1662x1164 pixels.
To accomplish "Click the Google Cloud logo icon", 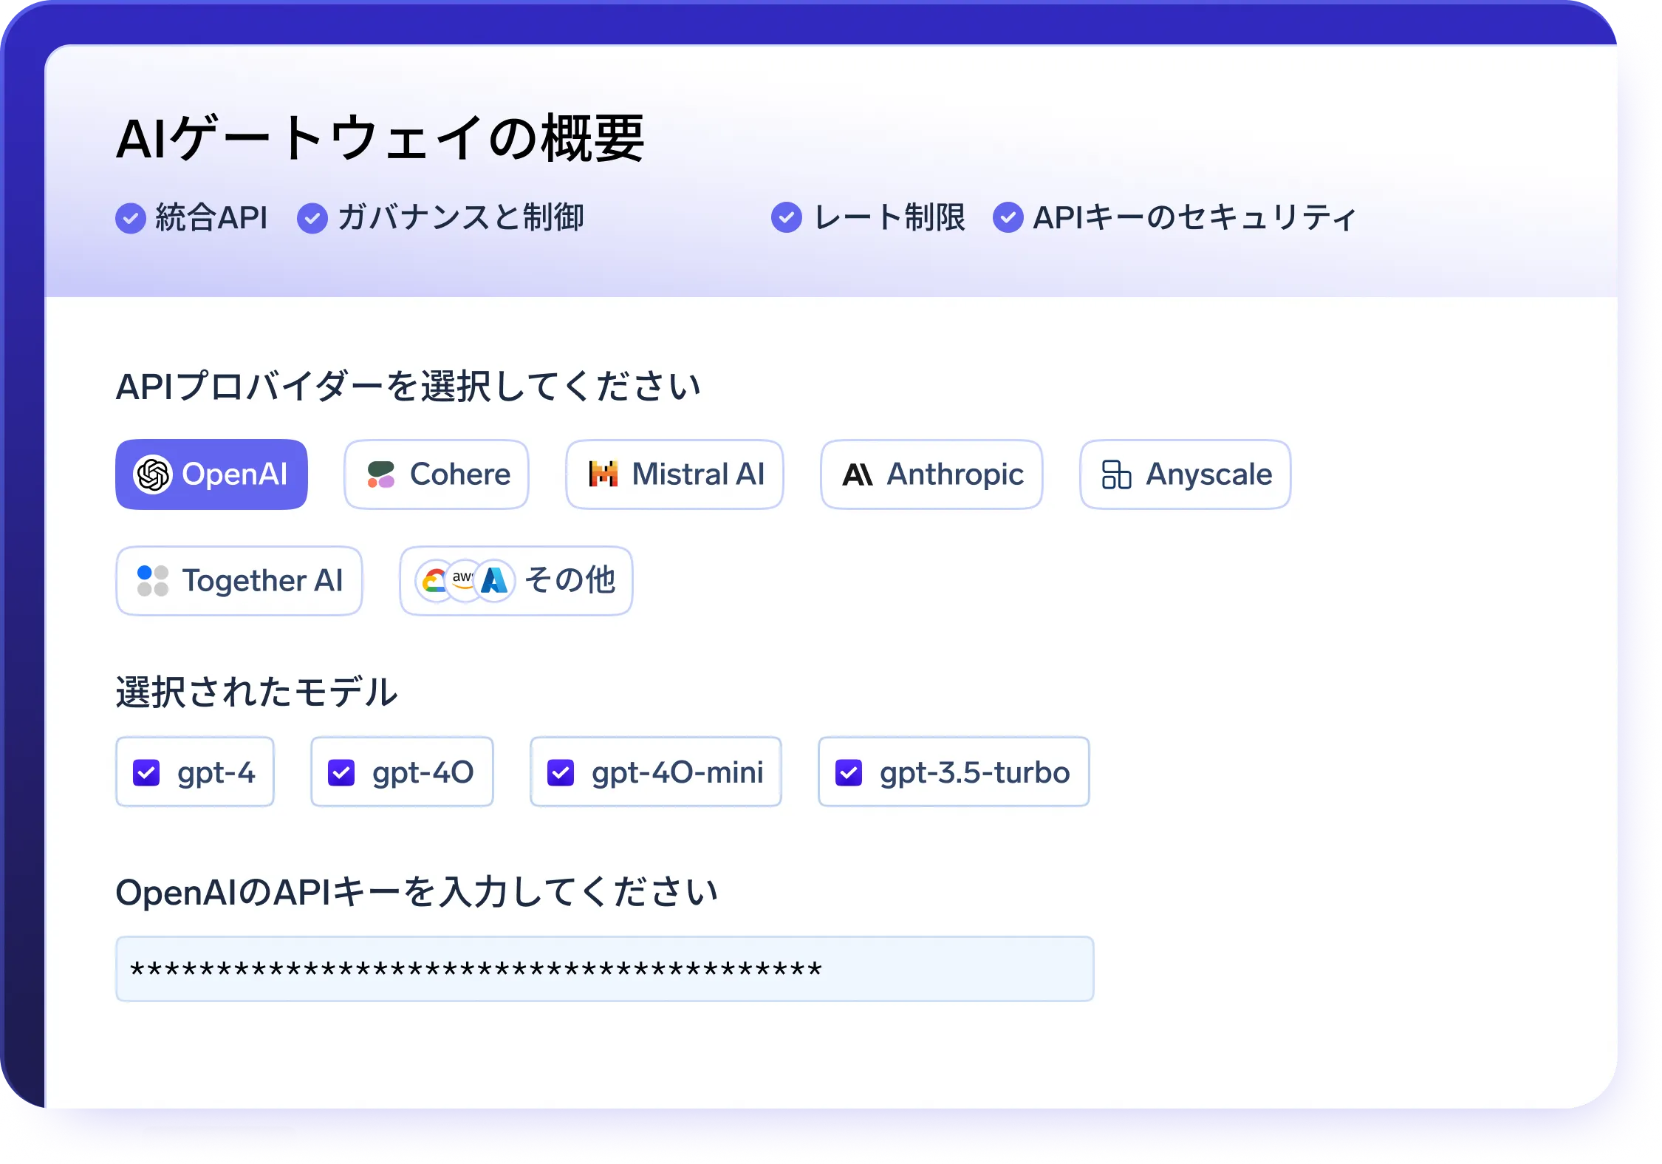I will (434, 581).
